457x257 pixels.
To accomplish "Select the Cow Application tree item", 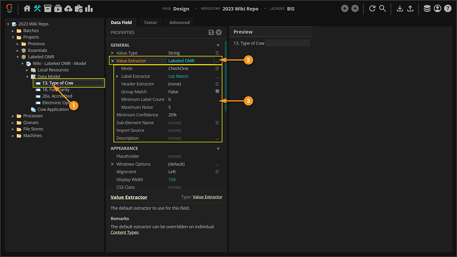I will point(53,110).
